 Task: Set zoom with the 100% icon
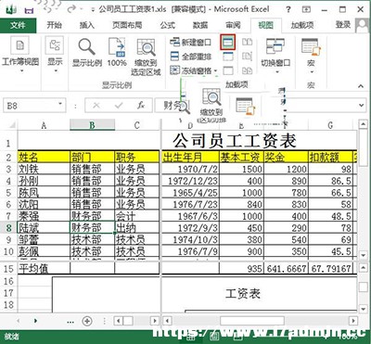117,47
